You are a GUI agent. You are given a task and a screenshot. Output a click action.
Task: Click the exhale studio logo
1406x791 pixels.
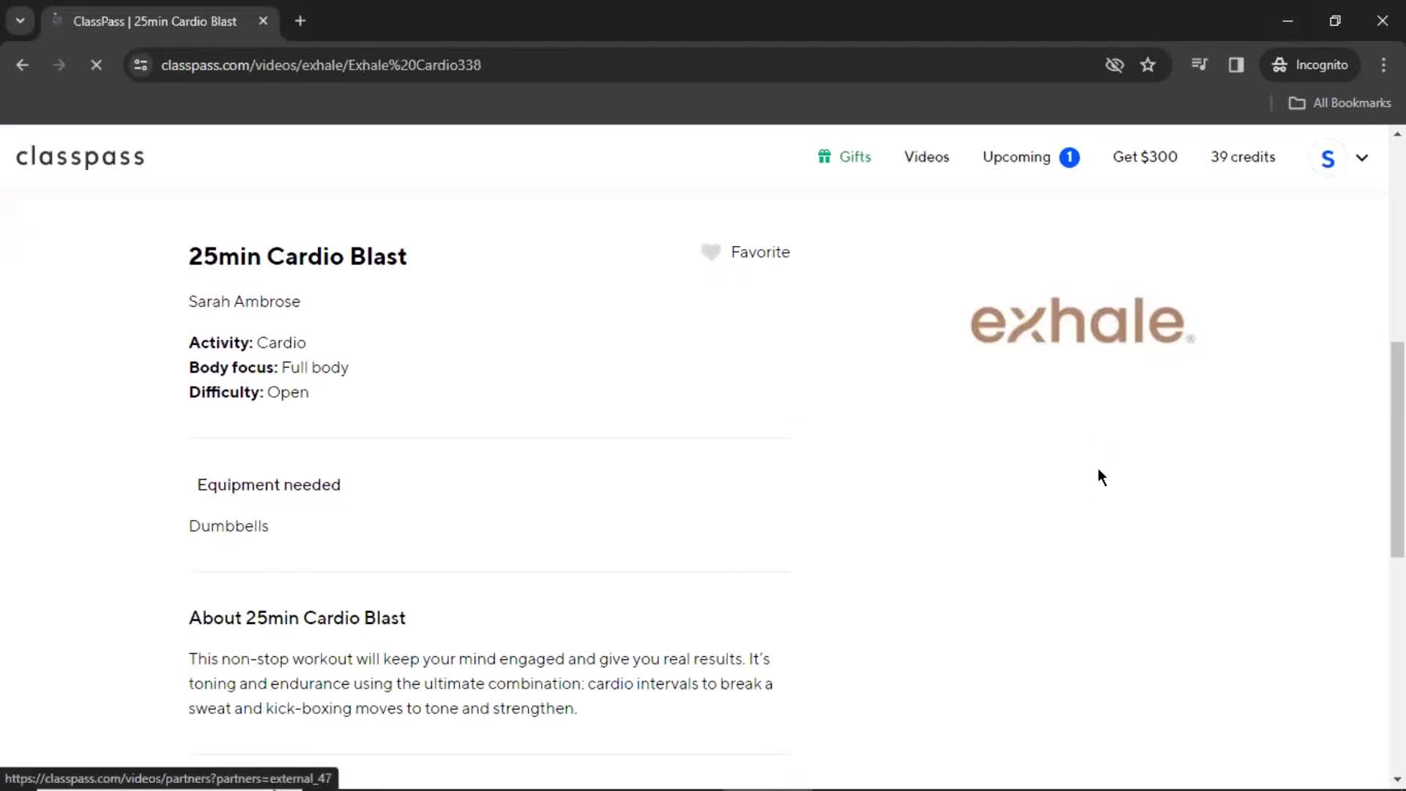(1082, 321)
